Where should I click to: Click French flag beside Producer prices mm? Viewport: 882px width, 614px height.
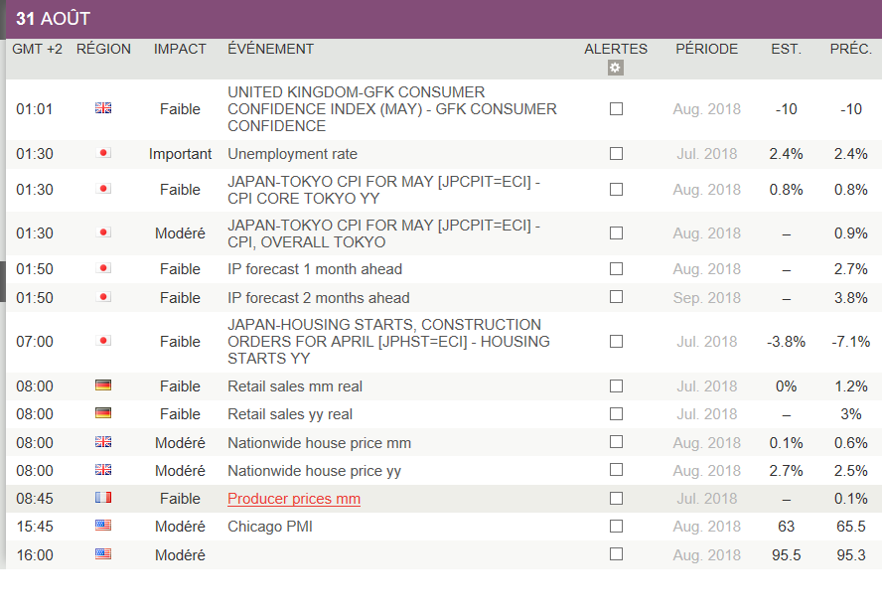(x=103, y=498)
